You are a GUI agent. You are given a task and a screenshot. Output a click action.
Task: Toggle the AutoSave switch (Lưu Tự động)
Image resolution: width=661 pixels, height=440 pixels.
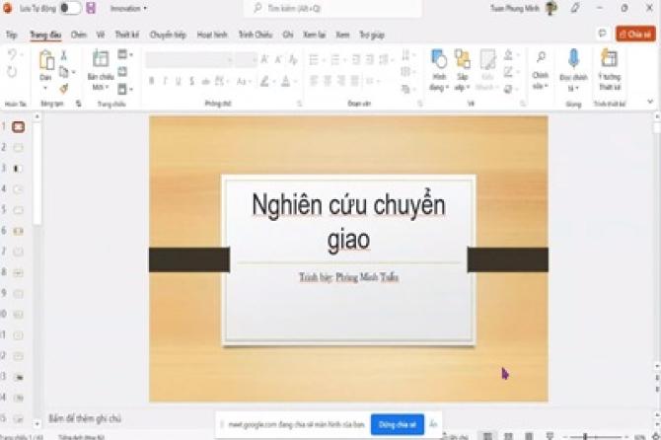(70, 8)
